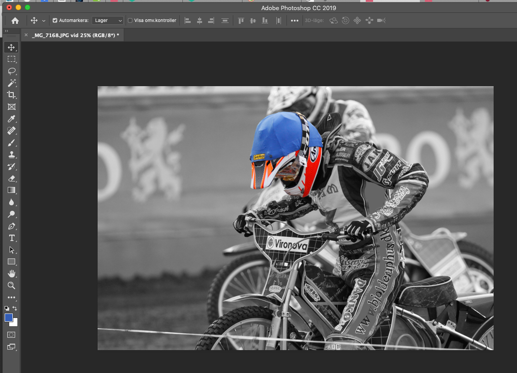Align bottom edges
517x373 pixels.
(265, 21)
